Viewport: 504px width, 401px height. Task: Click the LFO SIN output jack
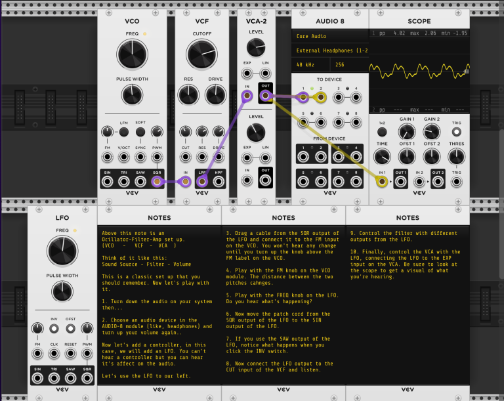click(37, 378)
